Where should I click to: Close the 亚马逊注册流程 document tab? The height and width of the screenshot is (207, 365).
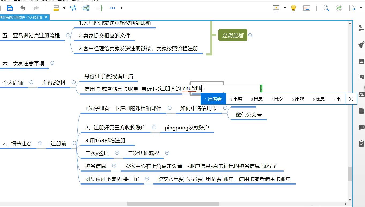46,17
